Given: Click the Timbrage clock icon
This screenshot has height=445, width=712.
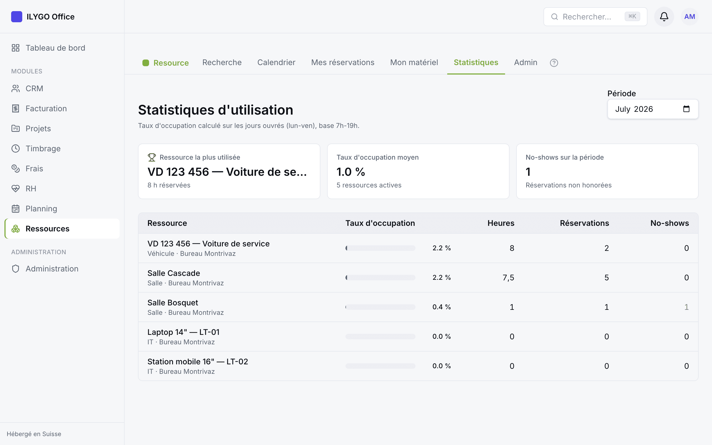Looking at the screenshot, I should click(16, 148).
